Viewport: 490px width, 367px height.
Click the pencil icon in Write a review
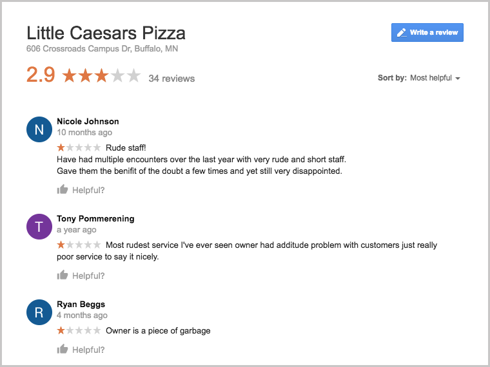click(402, 33)
